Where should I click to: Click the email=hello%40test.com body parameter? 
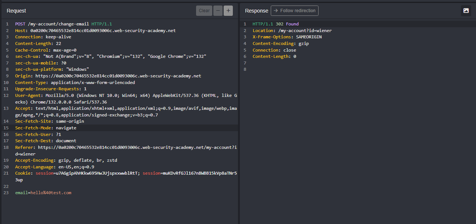coord(43,193)
